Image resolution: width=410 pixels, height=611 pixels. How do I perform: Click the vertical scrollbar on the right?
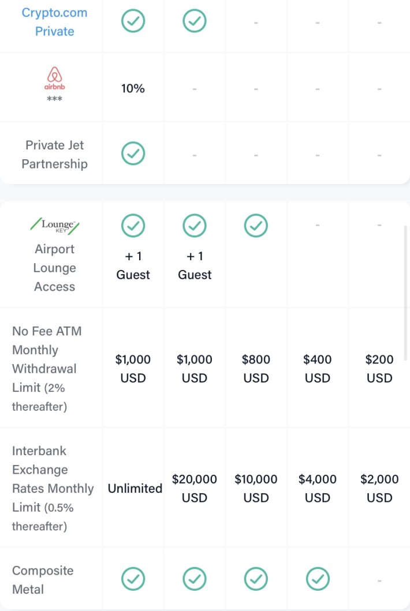[x=405, y=293]
